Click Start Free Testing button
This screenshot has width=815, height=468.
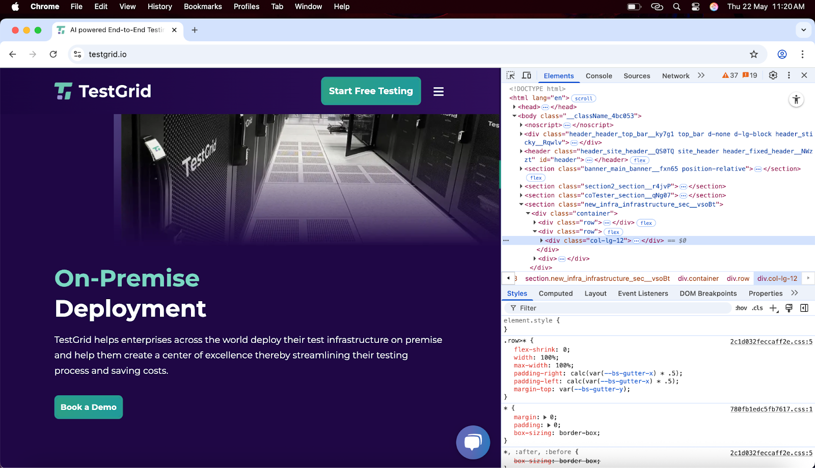coord(371,91)
